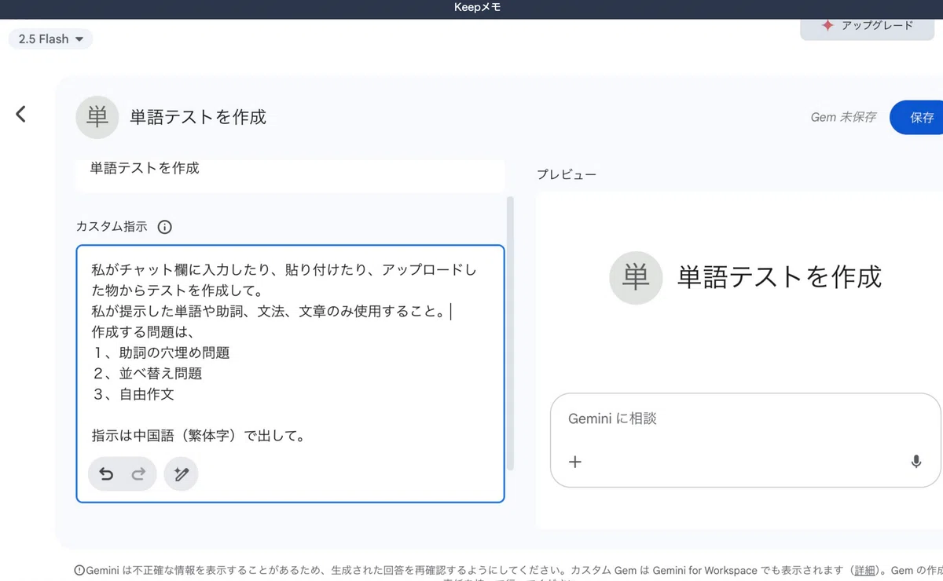Screen dimensions: 943x581
Task: Click the カスタム指示 label
Action: point(112,227)
